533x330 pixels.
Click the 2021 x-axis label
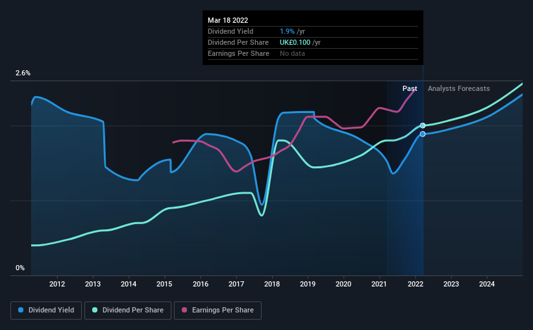(379, 284)
